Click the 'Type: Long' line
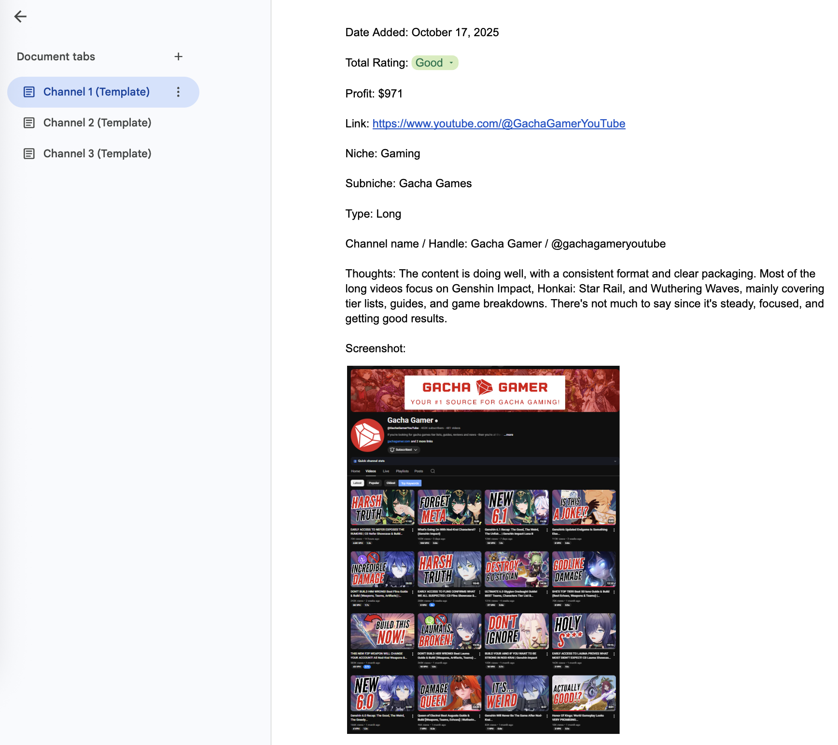Image resolution: width=838 pixels, height=745 pixels. pos(373,214)
